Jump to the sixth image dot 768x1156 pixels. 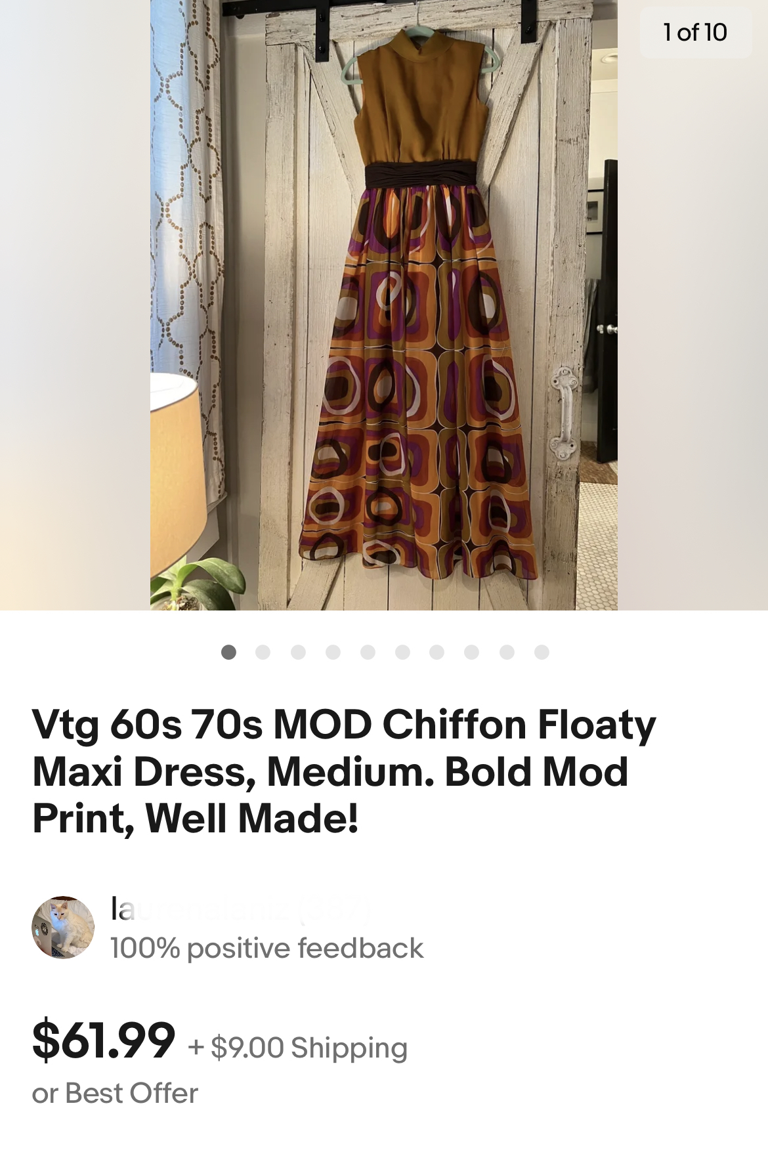coord(402,652)
